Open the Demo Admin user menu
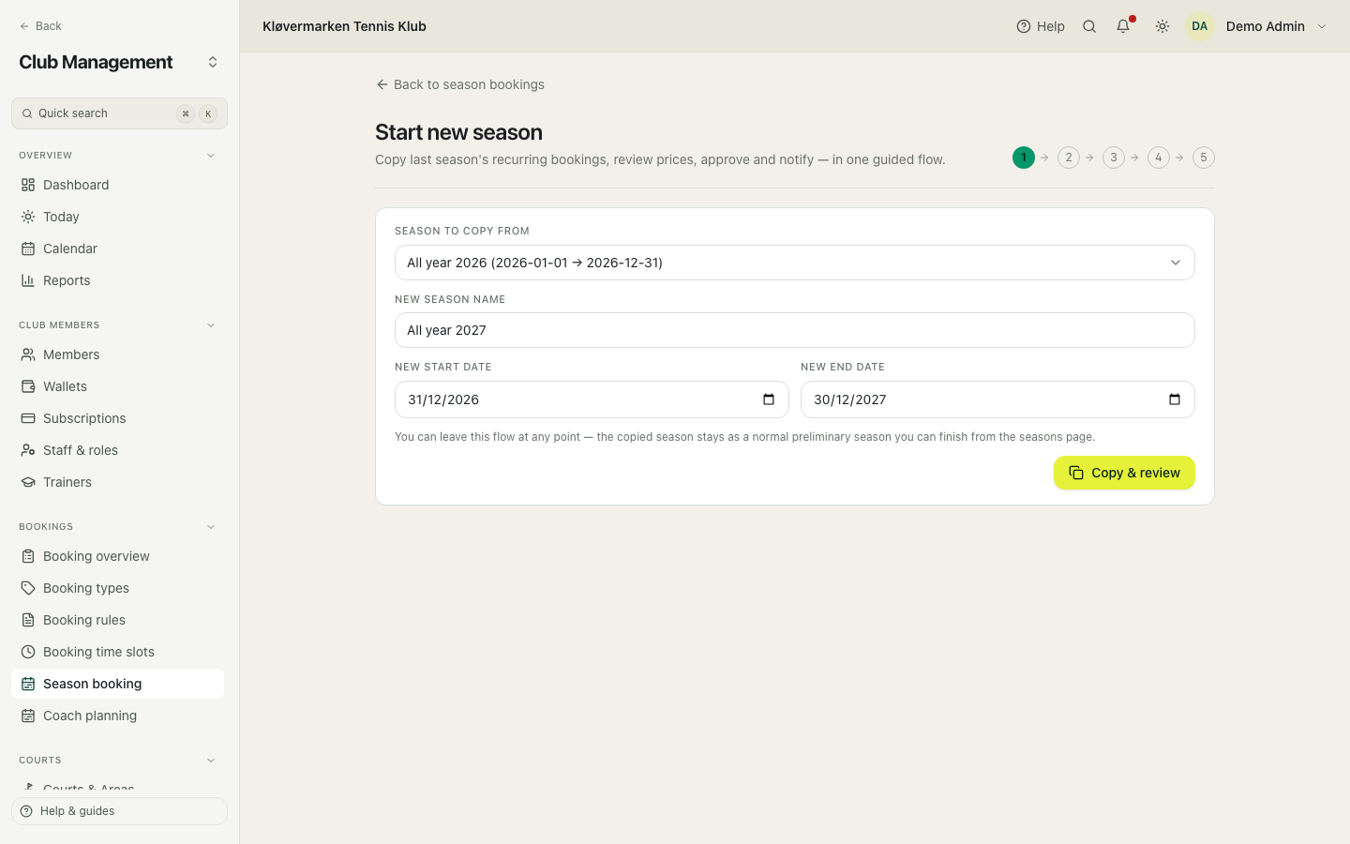 pyautogui.click(x=1256, y=26)
